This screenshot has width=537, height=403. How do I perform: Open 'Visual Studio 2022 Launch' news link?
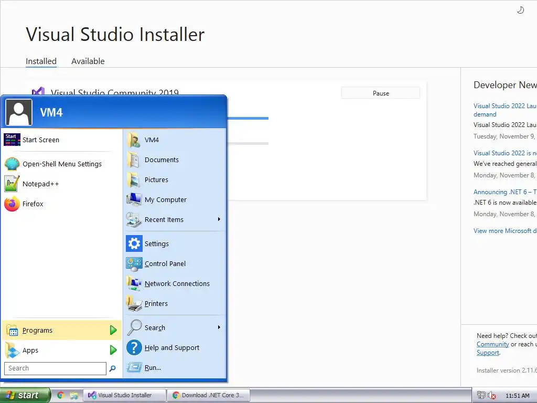point(505,110)
